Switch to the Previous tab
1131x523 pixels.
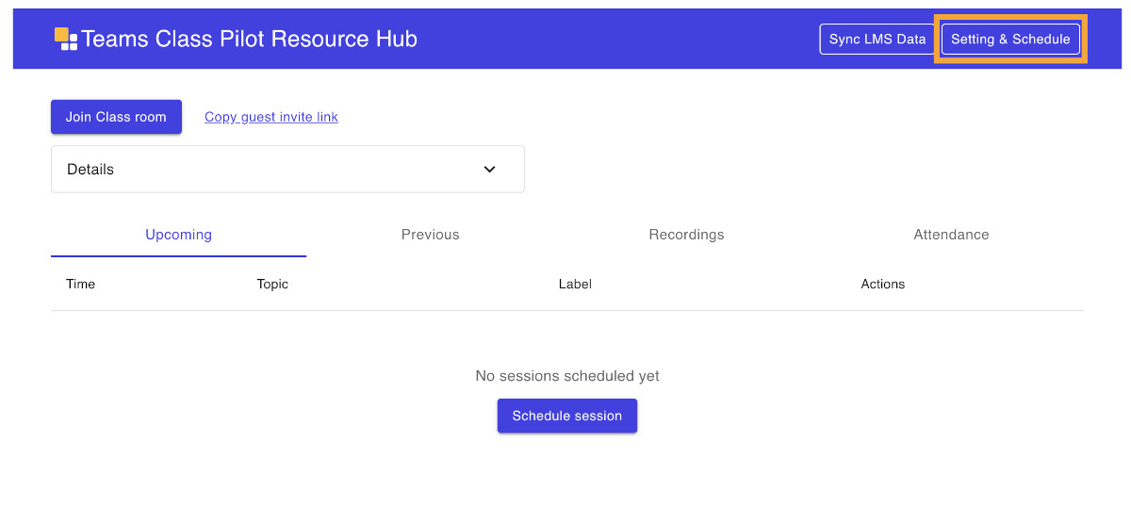430,235
